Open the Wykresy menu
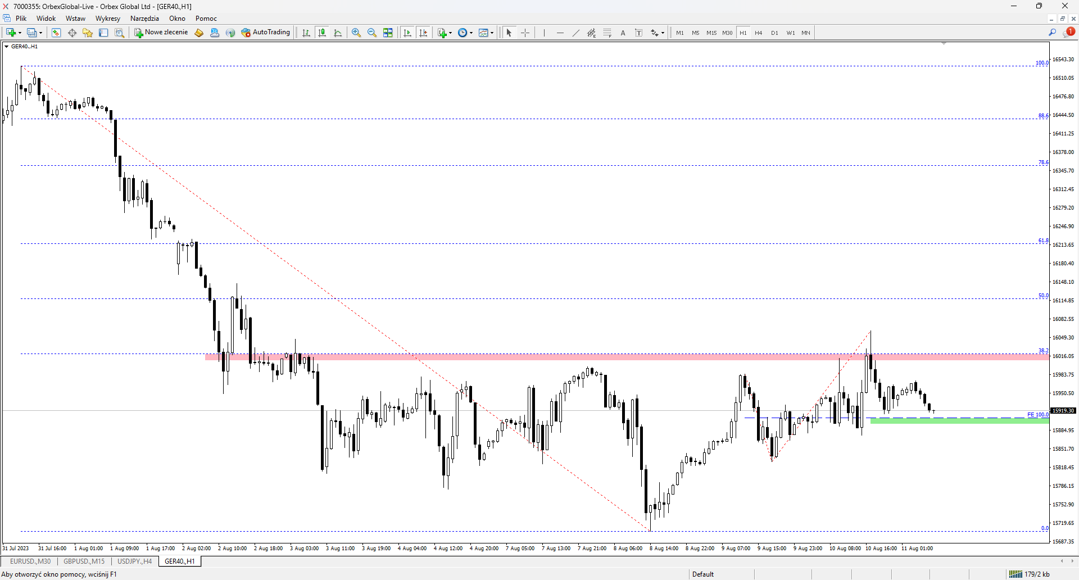 click(107, 19)
